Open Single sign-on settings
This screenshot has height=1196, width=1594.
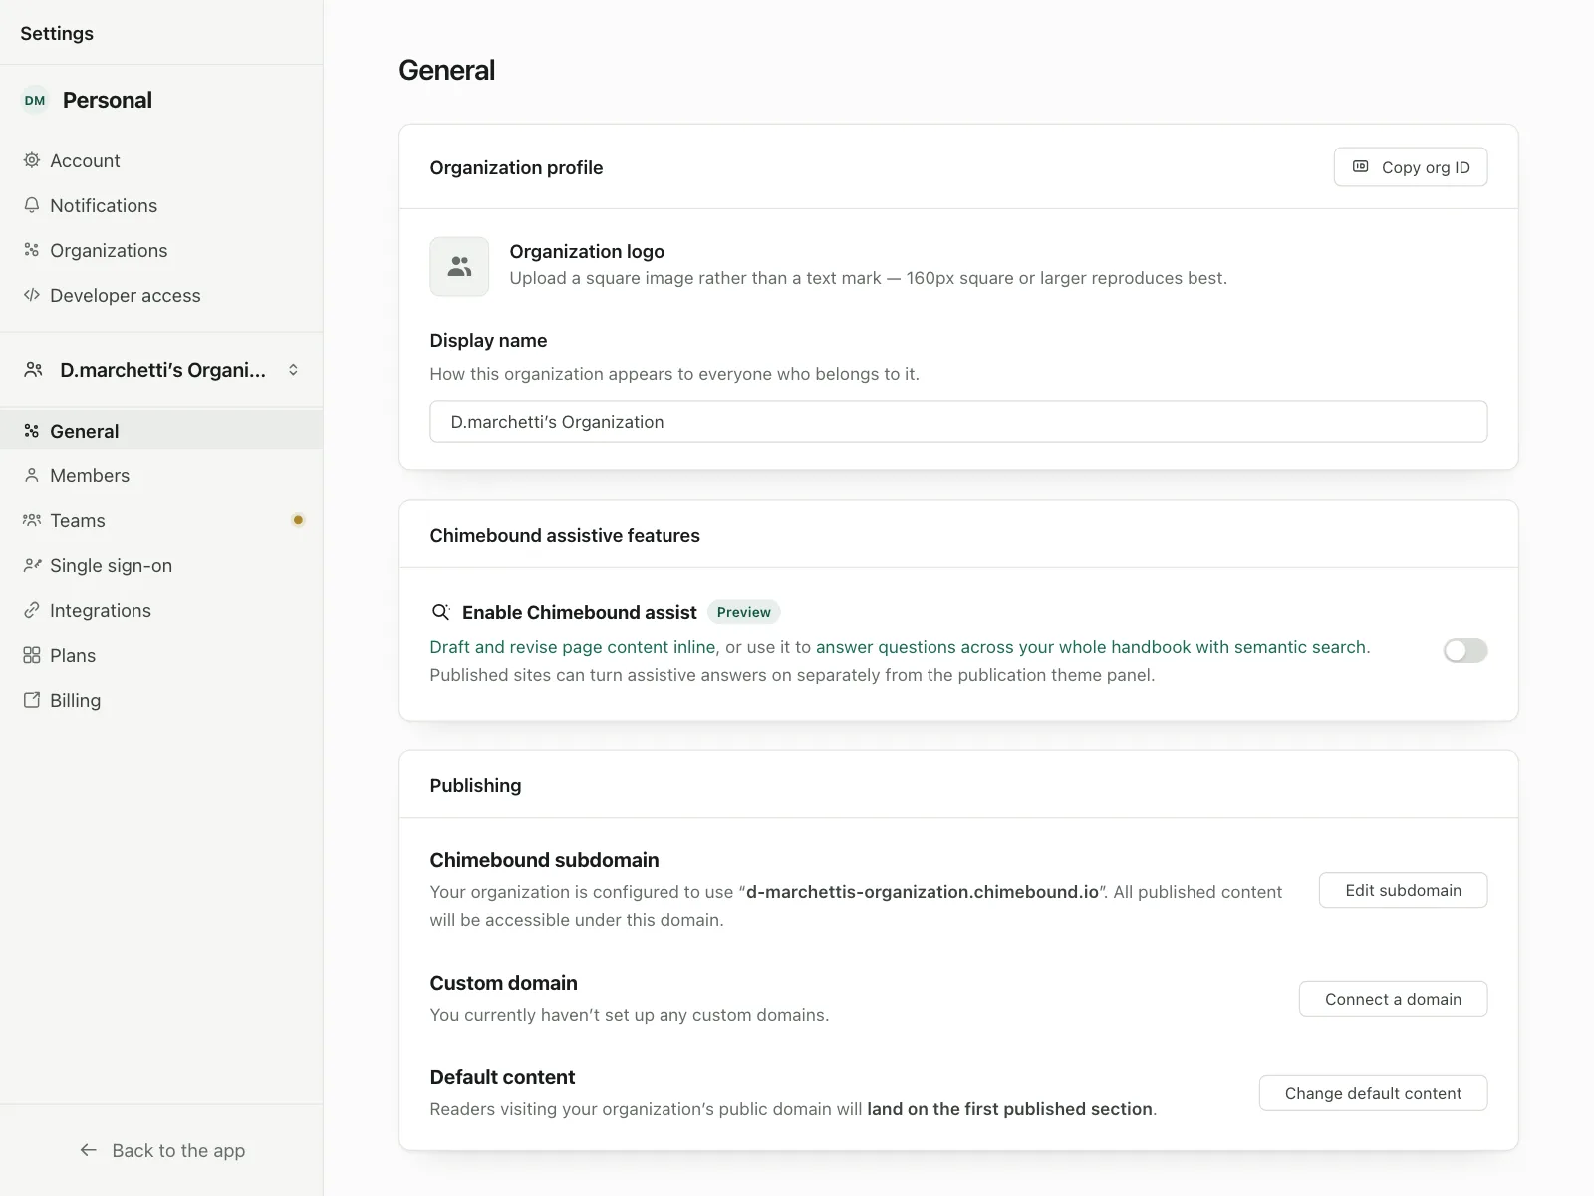161,565
